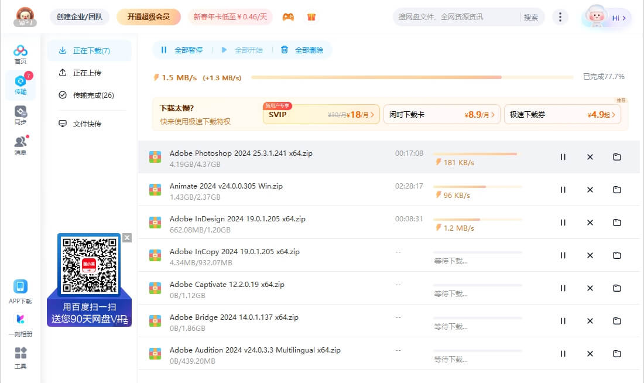Pause Animate 2024 download
The height and width of the screenshot is (383, 644).
click(x=563, y=190)
